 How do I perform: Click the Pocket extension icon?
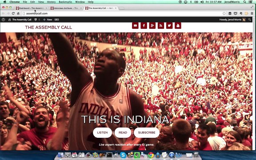point(235,13)
